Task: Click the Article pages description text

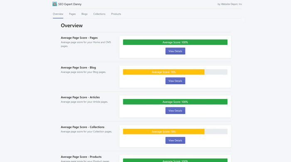Action: (x=84, y=102)
